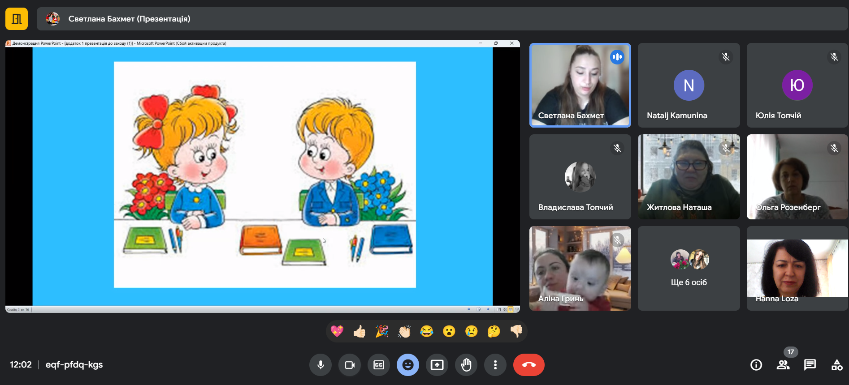849x385 pixels.
Task: Show the participants list
Action: pos(783,365)
